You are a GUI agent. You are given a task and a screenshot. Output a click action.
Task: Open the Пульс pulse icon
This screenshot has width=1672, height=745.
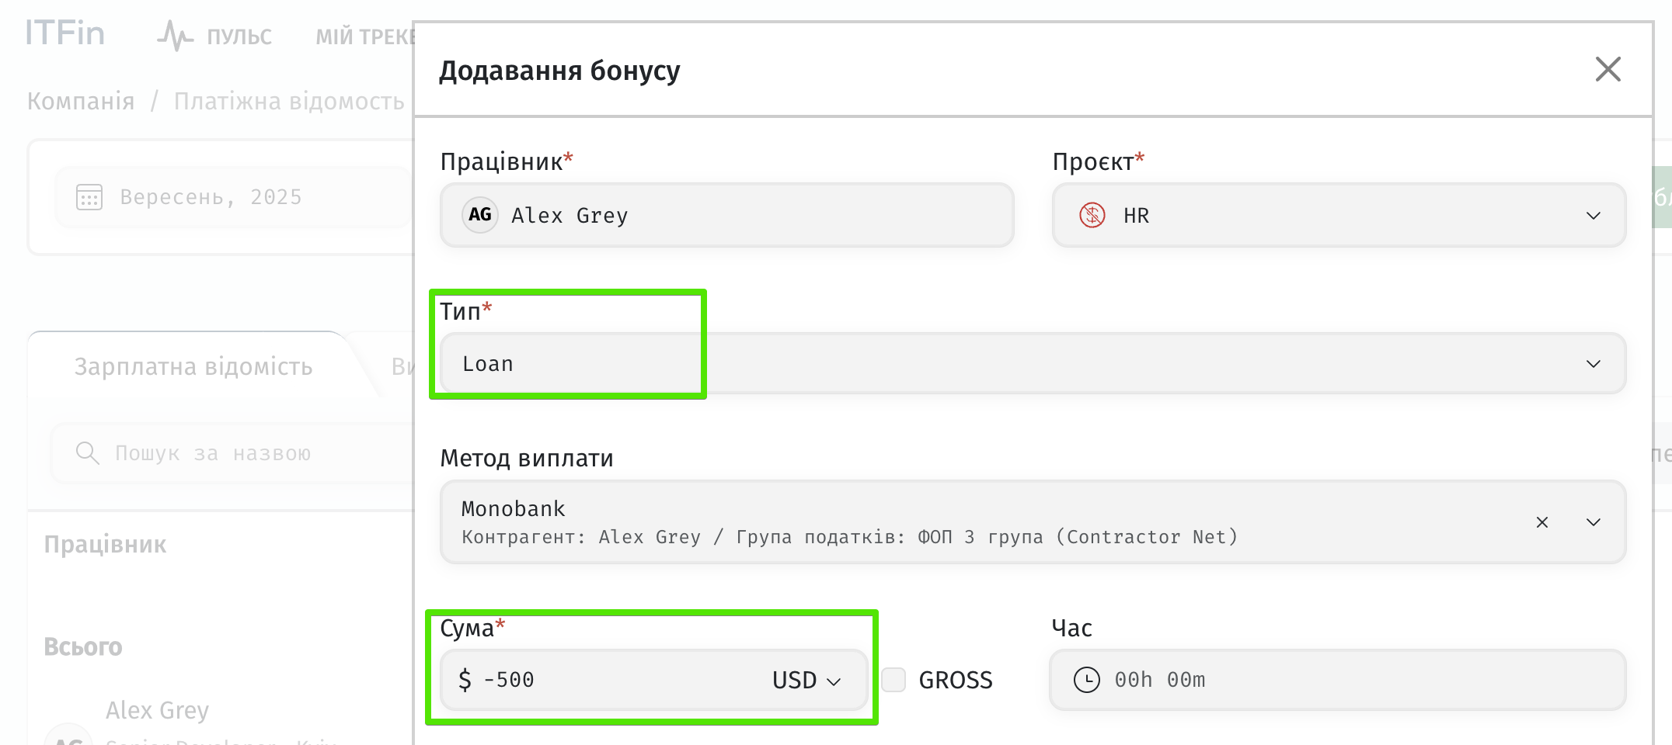click(175, 36)
